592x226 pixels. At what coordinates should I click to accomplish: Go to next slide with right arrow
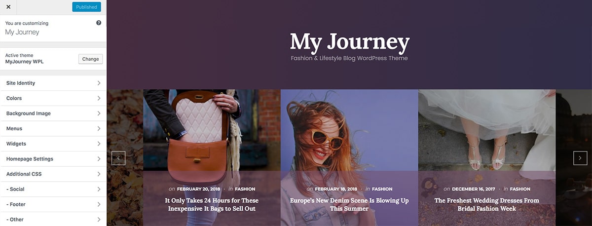pos(580,158)
